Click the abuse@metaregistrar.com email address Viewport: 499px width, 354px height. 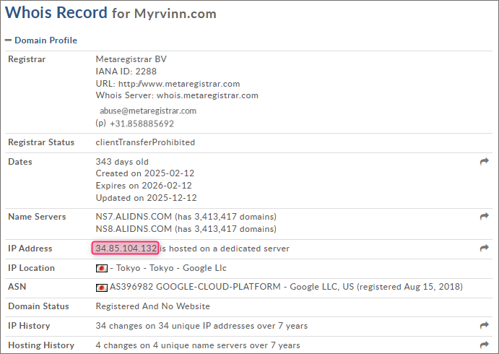coord(148,111)
